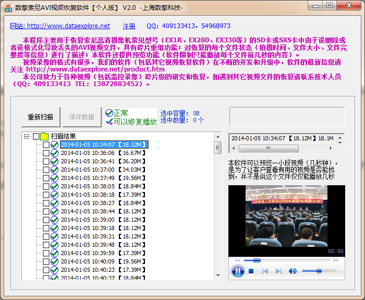Click the file list scroll up arrow
The width and height of the screenshot is (365, 300).
click(x=218, y=137)
